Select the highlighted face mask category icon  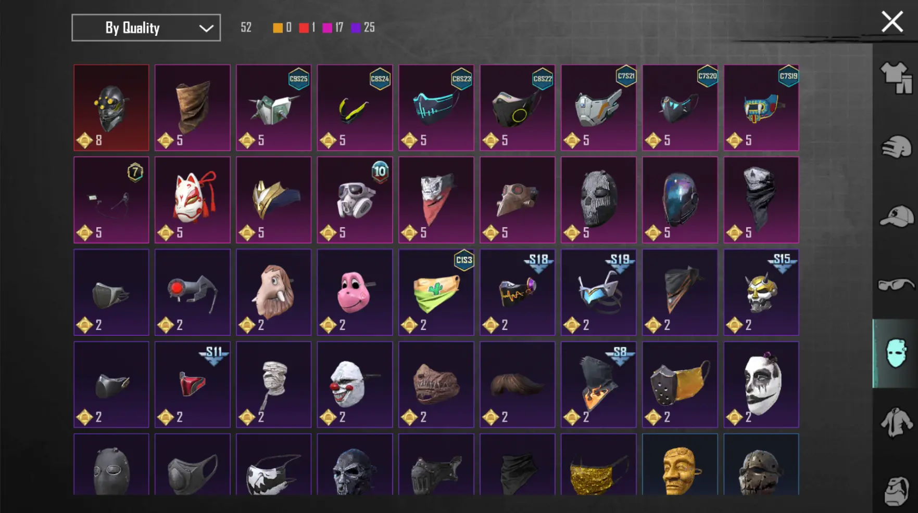(x=895, y=353)
